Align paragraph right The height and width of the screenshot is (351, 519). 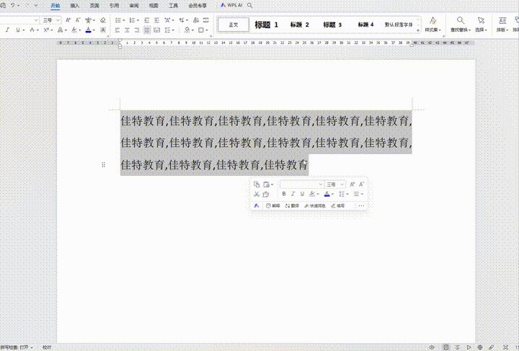click(x=137, y=30)
